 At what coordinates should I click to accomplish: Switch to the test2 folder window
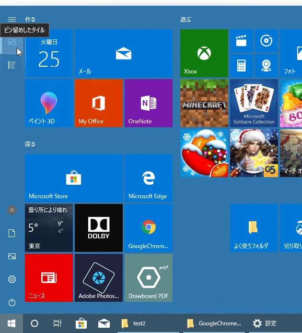pyautogui.click(x=149, y=323)
